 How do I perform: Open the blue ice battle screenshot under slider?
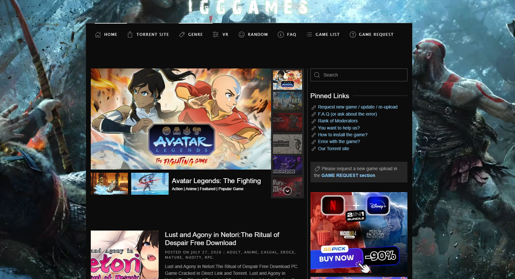click(x=150, y=184)
